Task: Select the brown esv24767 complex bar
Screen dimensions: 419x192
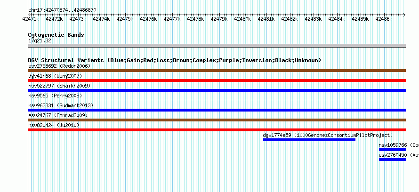Action: 217,120
